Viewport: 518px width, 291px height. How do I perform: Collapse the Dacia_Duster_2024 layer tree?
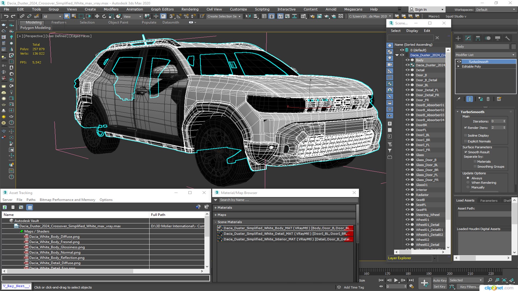coord(397,55)
